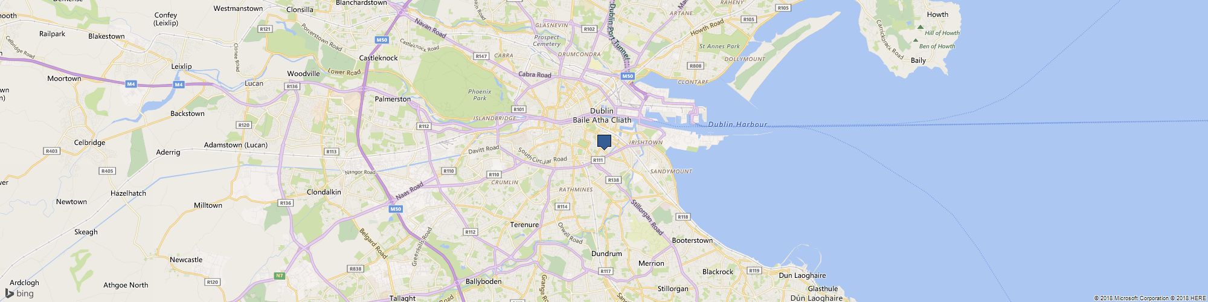1208x302 pixels.
Task: Select the Phoenix Park label
Action: tap(480, 95)
